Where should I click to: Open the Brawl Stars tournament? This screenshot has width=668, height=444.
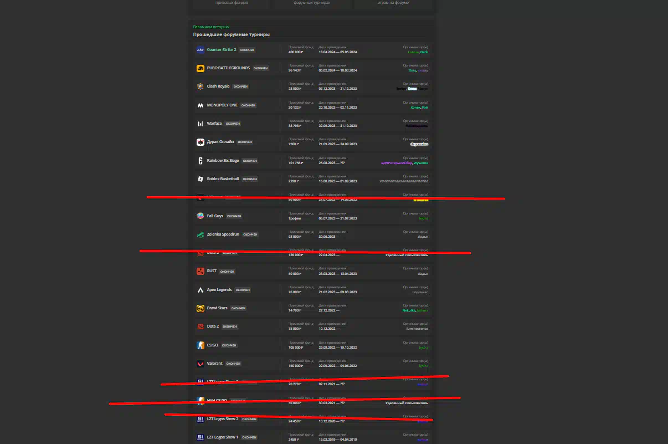pyautogui.click(x=217, y=308)
